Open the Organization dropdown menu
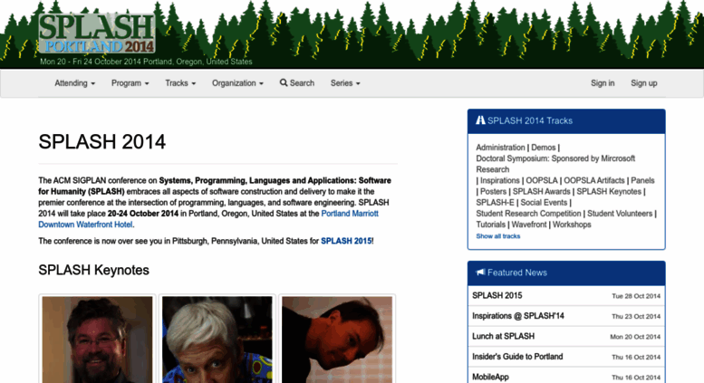The width and height of the screenshot is (704, 383). pyautogui.click(x=237, y=83)
